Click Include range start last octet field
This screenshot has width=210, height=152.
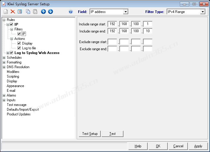[148, 24]
